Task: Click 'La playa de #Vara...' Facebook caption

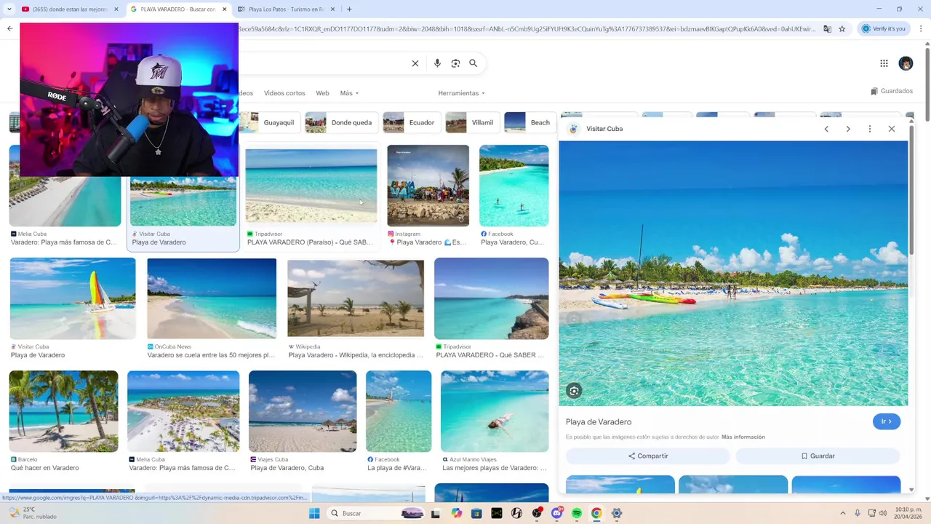Action: (397, 468)
